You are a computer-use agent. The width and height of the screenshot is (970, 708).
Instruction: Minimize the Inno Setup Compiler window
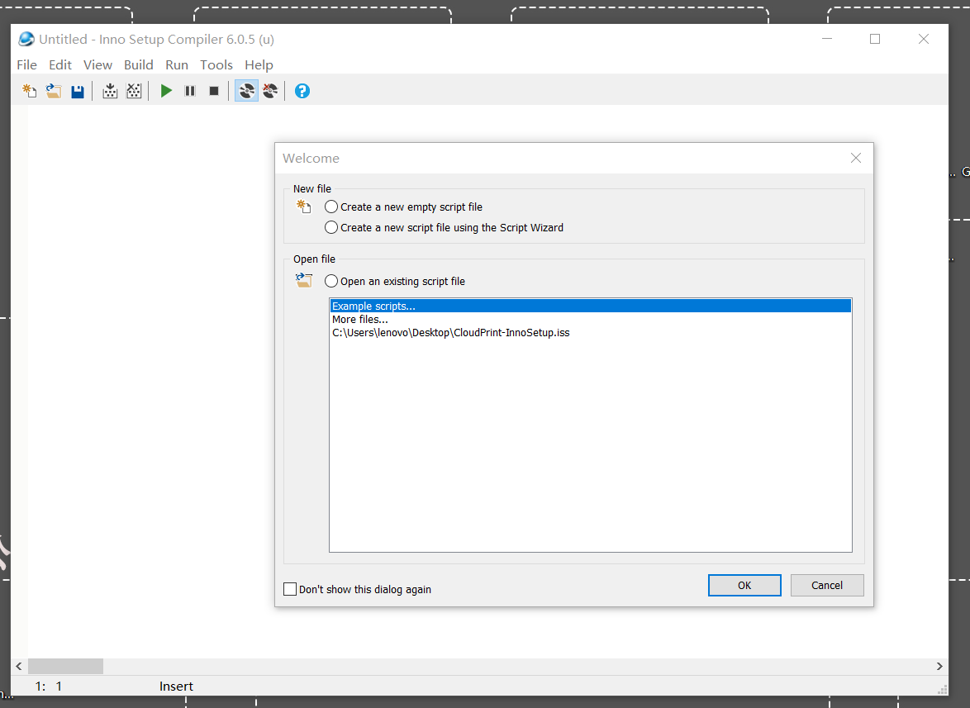click(x=827, y=39)
